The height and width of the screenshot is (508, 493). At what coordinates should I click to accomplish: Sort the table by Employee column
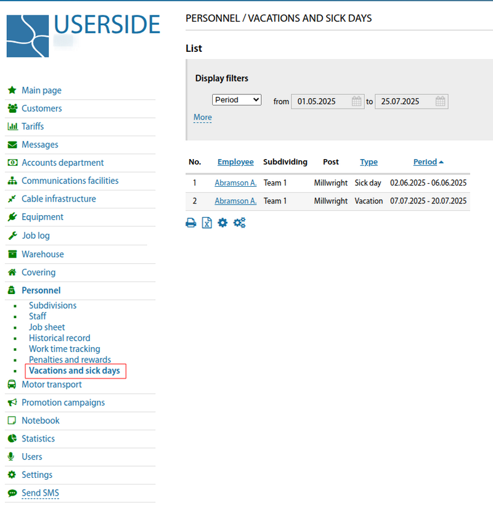235,162
